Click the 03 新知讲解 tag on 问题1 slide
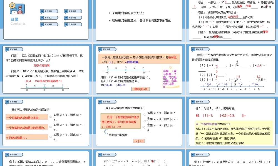Screen dimensions: 278x166 coord(14,49)
